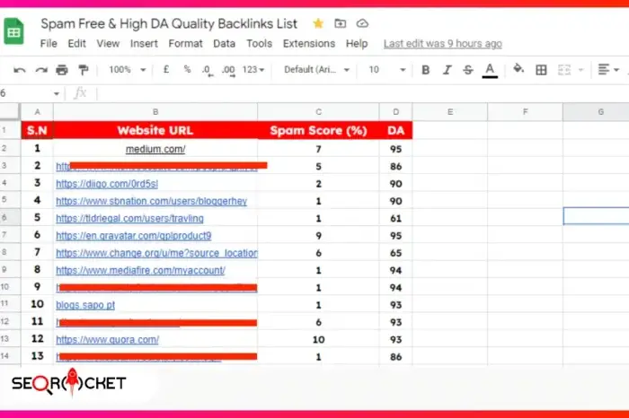Select column C header
Screen dimensions: 629x418
(x=318, y=112)
